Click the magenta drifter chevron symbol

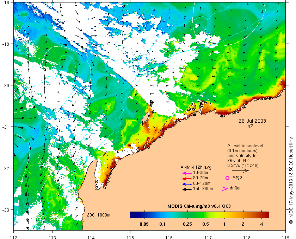click(224, 189)
